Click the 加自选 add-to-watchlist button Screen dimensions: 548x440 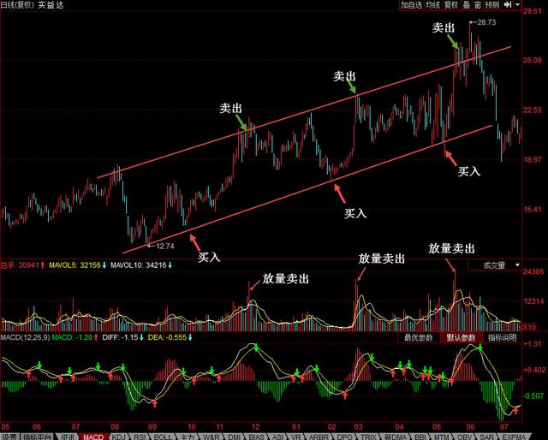coord(412,5)
